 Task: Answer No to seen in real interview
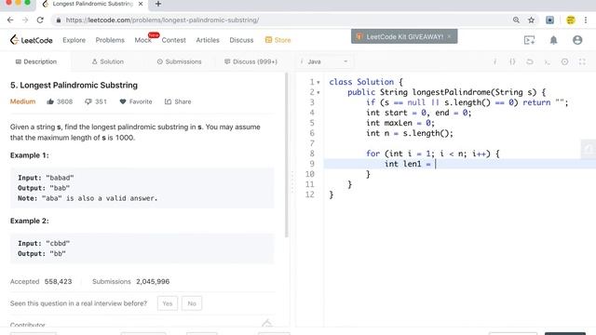(x=192, y=303)
